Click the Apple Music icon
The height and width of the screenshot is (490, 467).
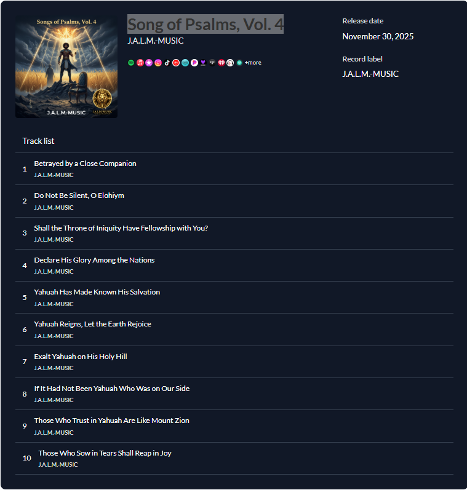point(140,63)
